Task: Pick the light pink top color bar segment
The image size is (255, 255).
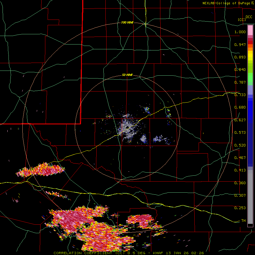Action: 250,30
